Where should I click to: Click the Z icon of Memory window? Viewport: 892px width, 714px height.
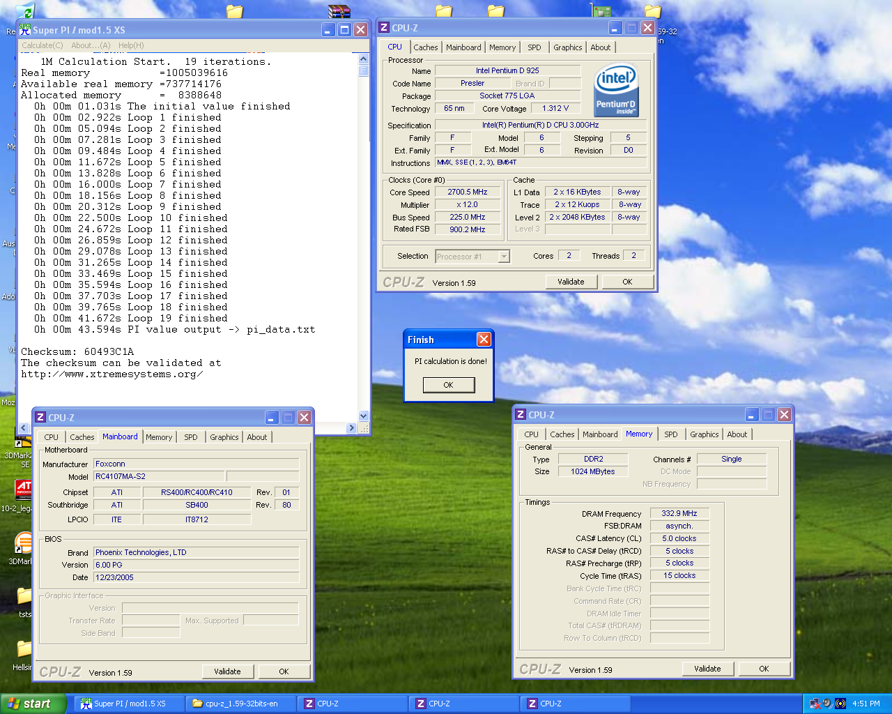pos(521,415)
